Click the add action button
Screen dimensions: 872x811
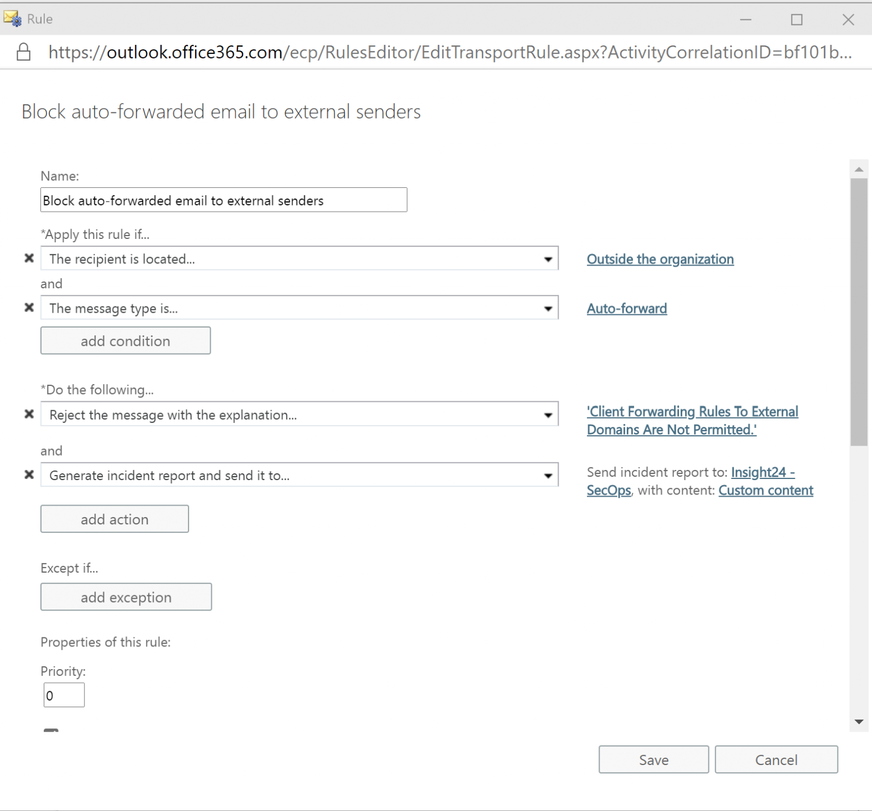pyautogui.click(x=114, y=518)
